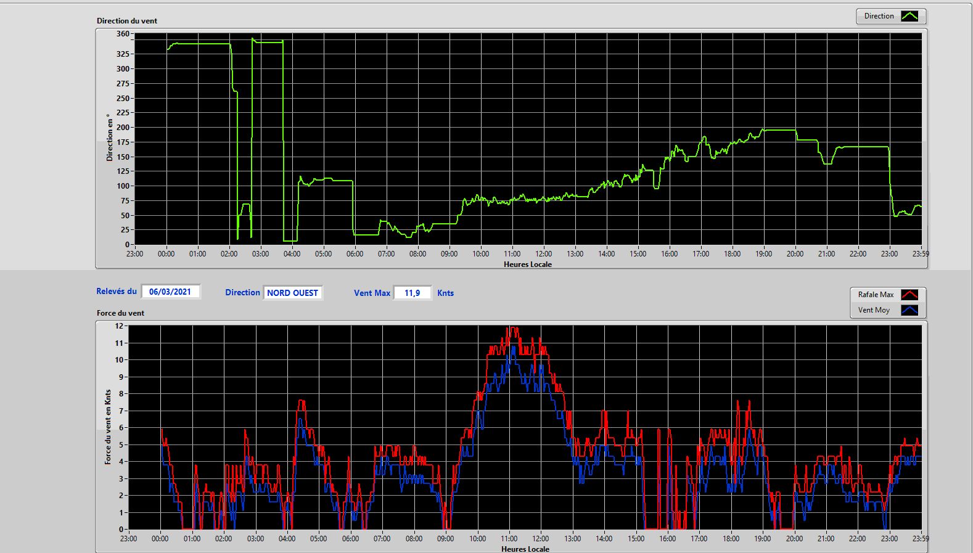Click the 'Relevés du' label
This screenshot has height=553, width=973.
click(x=117, y=291)
